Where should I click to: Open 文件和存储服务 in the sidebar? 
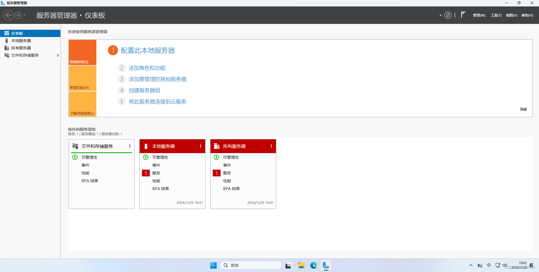point(25,55)
